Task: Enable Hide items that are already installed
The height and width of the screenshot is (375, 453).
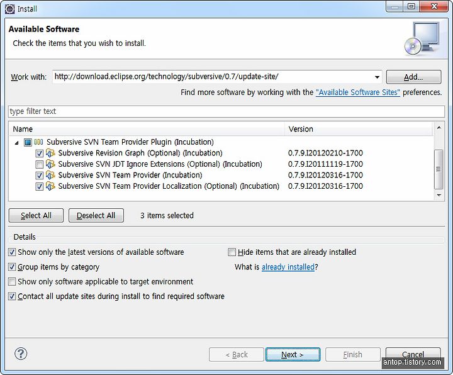Action: tap(232, 252)
